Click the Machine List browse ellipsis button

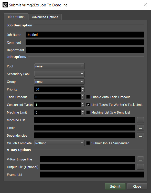point(141,120)
